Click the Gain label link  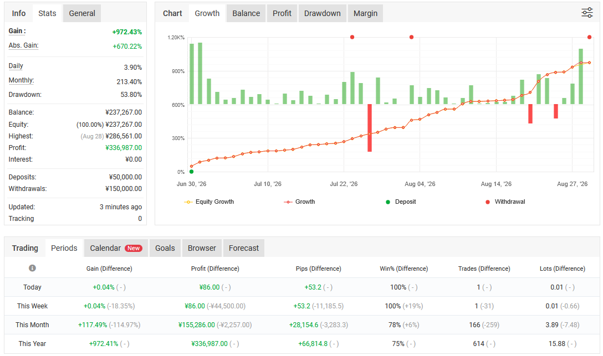click(17, 31)
